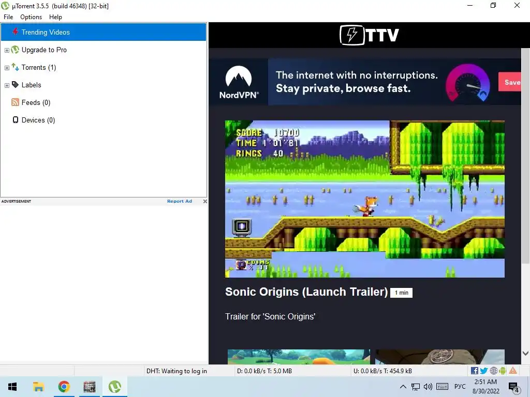Open the notification center icon
The width and height of the screenshot is (530, 397).
[514, 388]
